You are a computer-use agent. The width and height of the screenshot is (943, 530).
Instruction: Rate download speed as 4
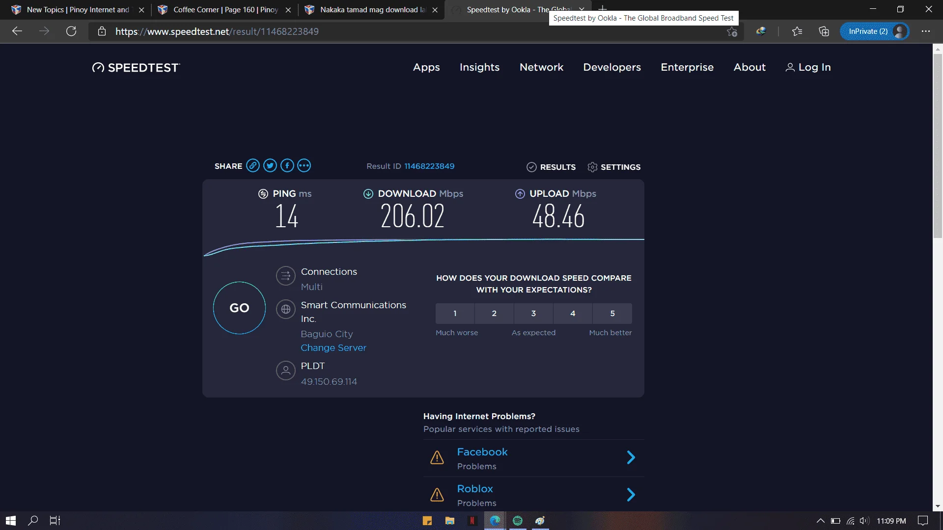pos(573,314)
